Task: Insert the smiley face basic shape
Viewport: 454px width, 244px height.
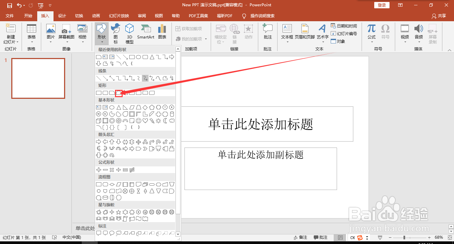Action: click(139, 121)
